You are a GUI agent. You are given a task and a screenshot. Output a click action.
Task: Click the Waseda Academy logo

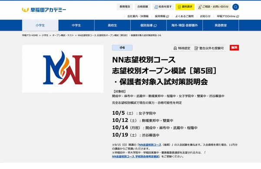click(44, 10)
